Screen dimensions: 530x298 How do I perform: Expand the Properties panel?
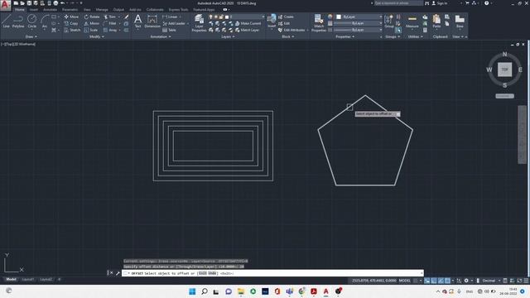pyautogui.click(x=344, y=36)
